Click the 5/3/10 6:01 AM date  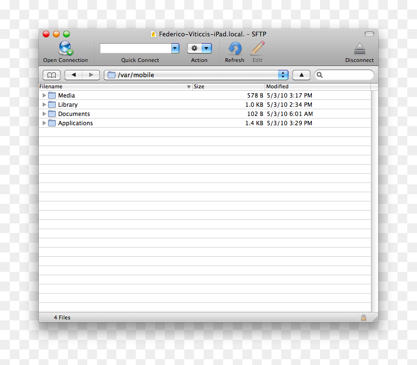[290, 114]
